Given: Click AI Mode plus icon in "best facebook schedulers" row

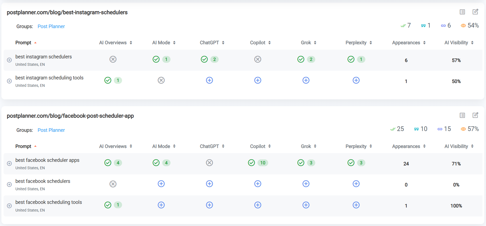Looking at the screenshot, I should pos(161,184).
